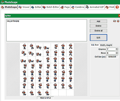Go to the Batch Editor tab

tap(51, 7)
